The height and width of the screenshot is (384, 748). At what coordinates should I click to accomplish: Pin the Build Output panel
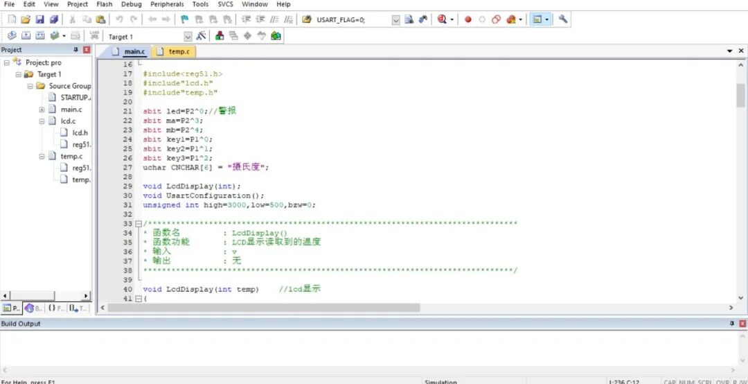tap(732, 324)
